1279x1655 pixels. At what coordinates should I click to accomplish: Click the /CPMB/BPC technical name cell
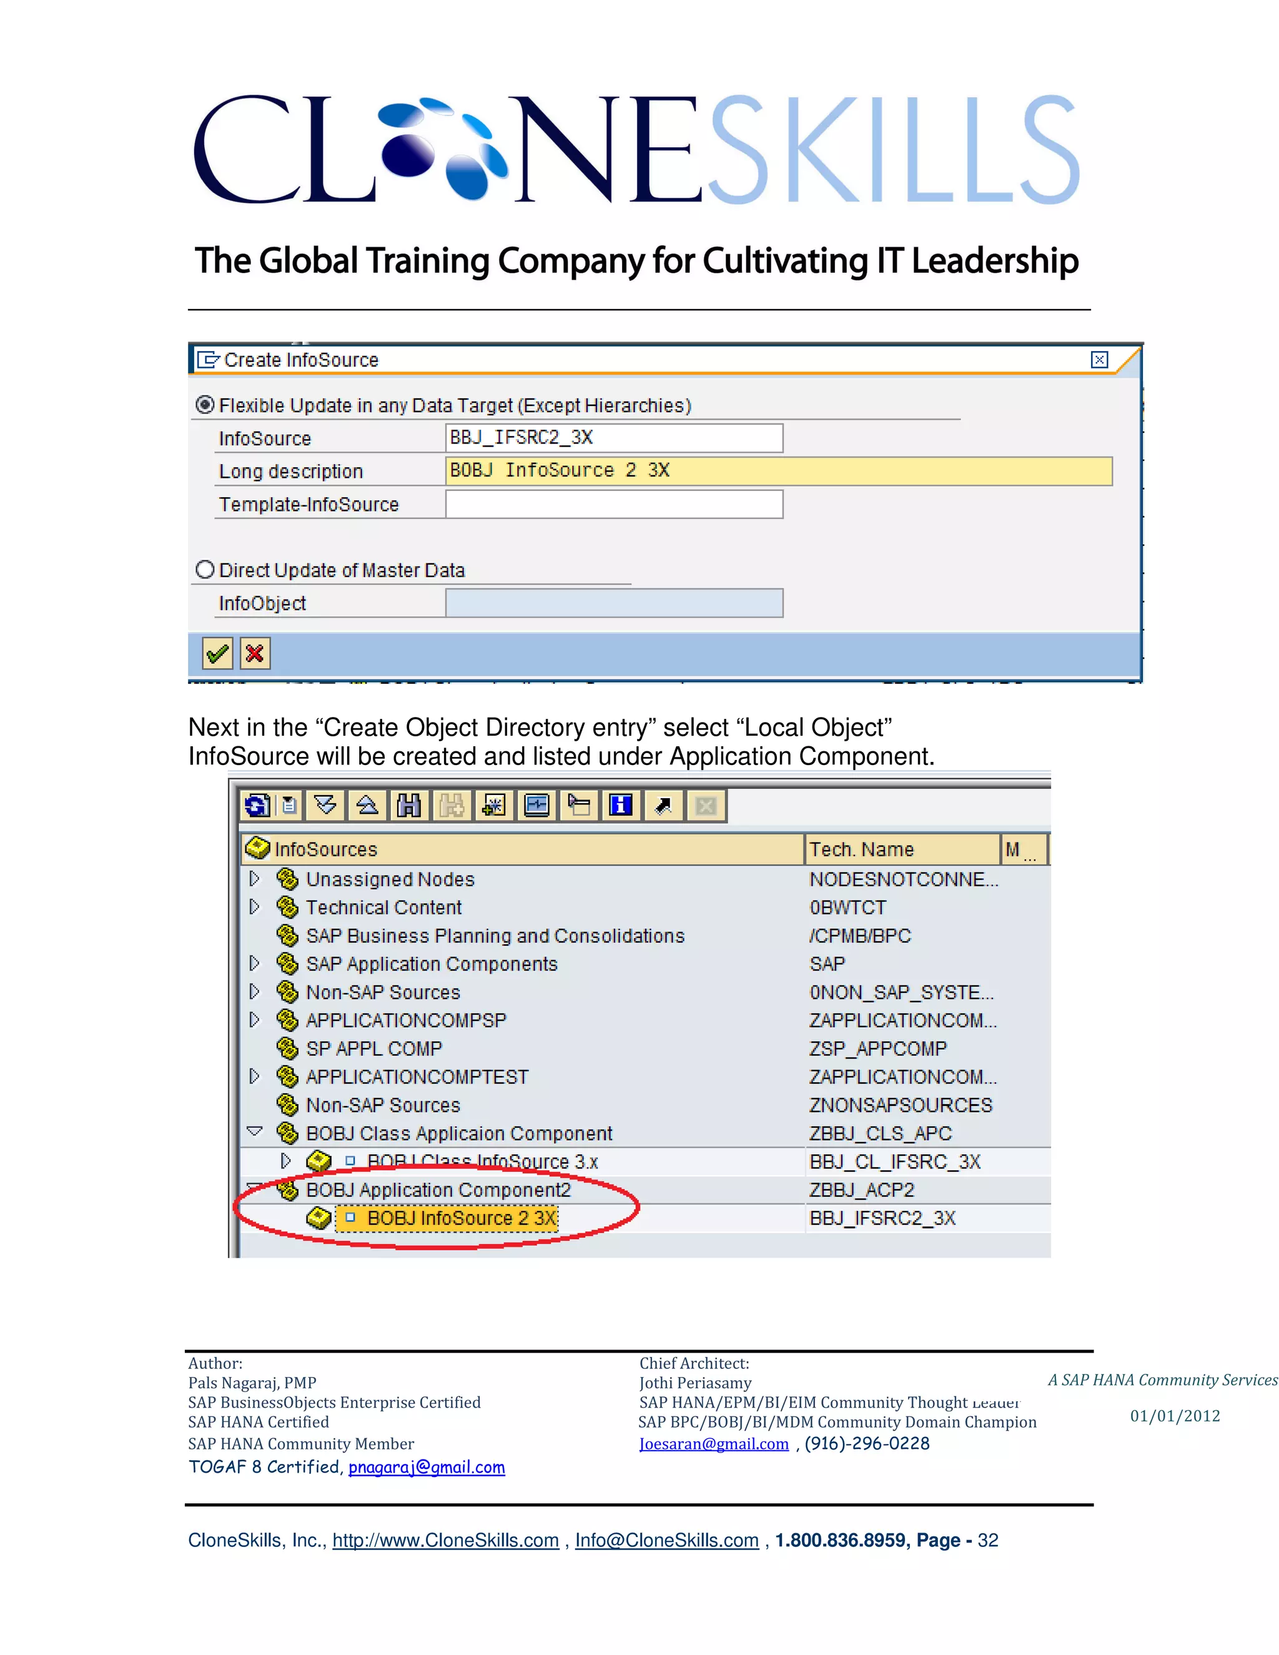(x=860, y=936)
